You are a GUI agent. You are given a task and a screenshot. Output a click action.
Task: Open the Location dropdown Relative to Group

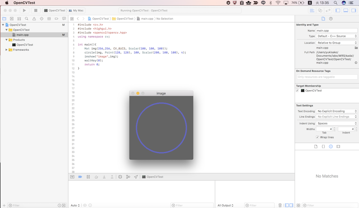pyautogui.click(x=337, y=43)
